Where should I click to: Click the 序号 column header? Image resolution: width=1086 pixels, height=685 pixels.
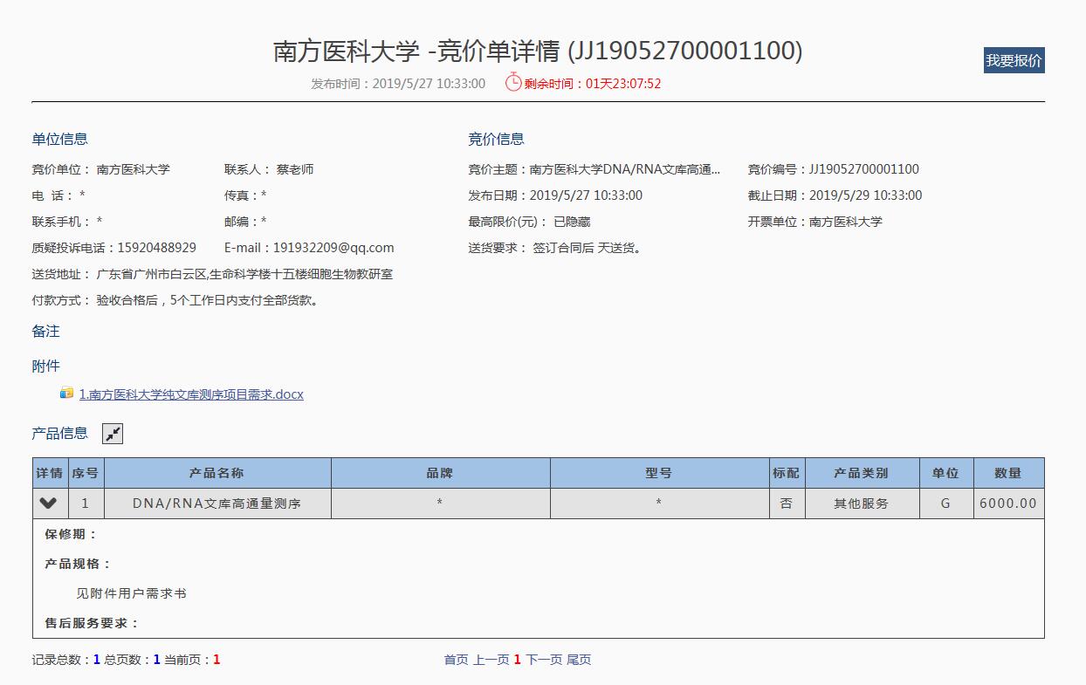(86, 473)
